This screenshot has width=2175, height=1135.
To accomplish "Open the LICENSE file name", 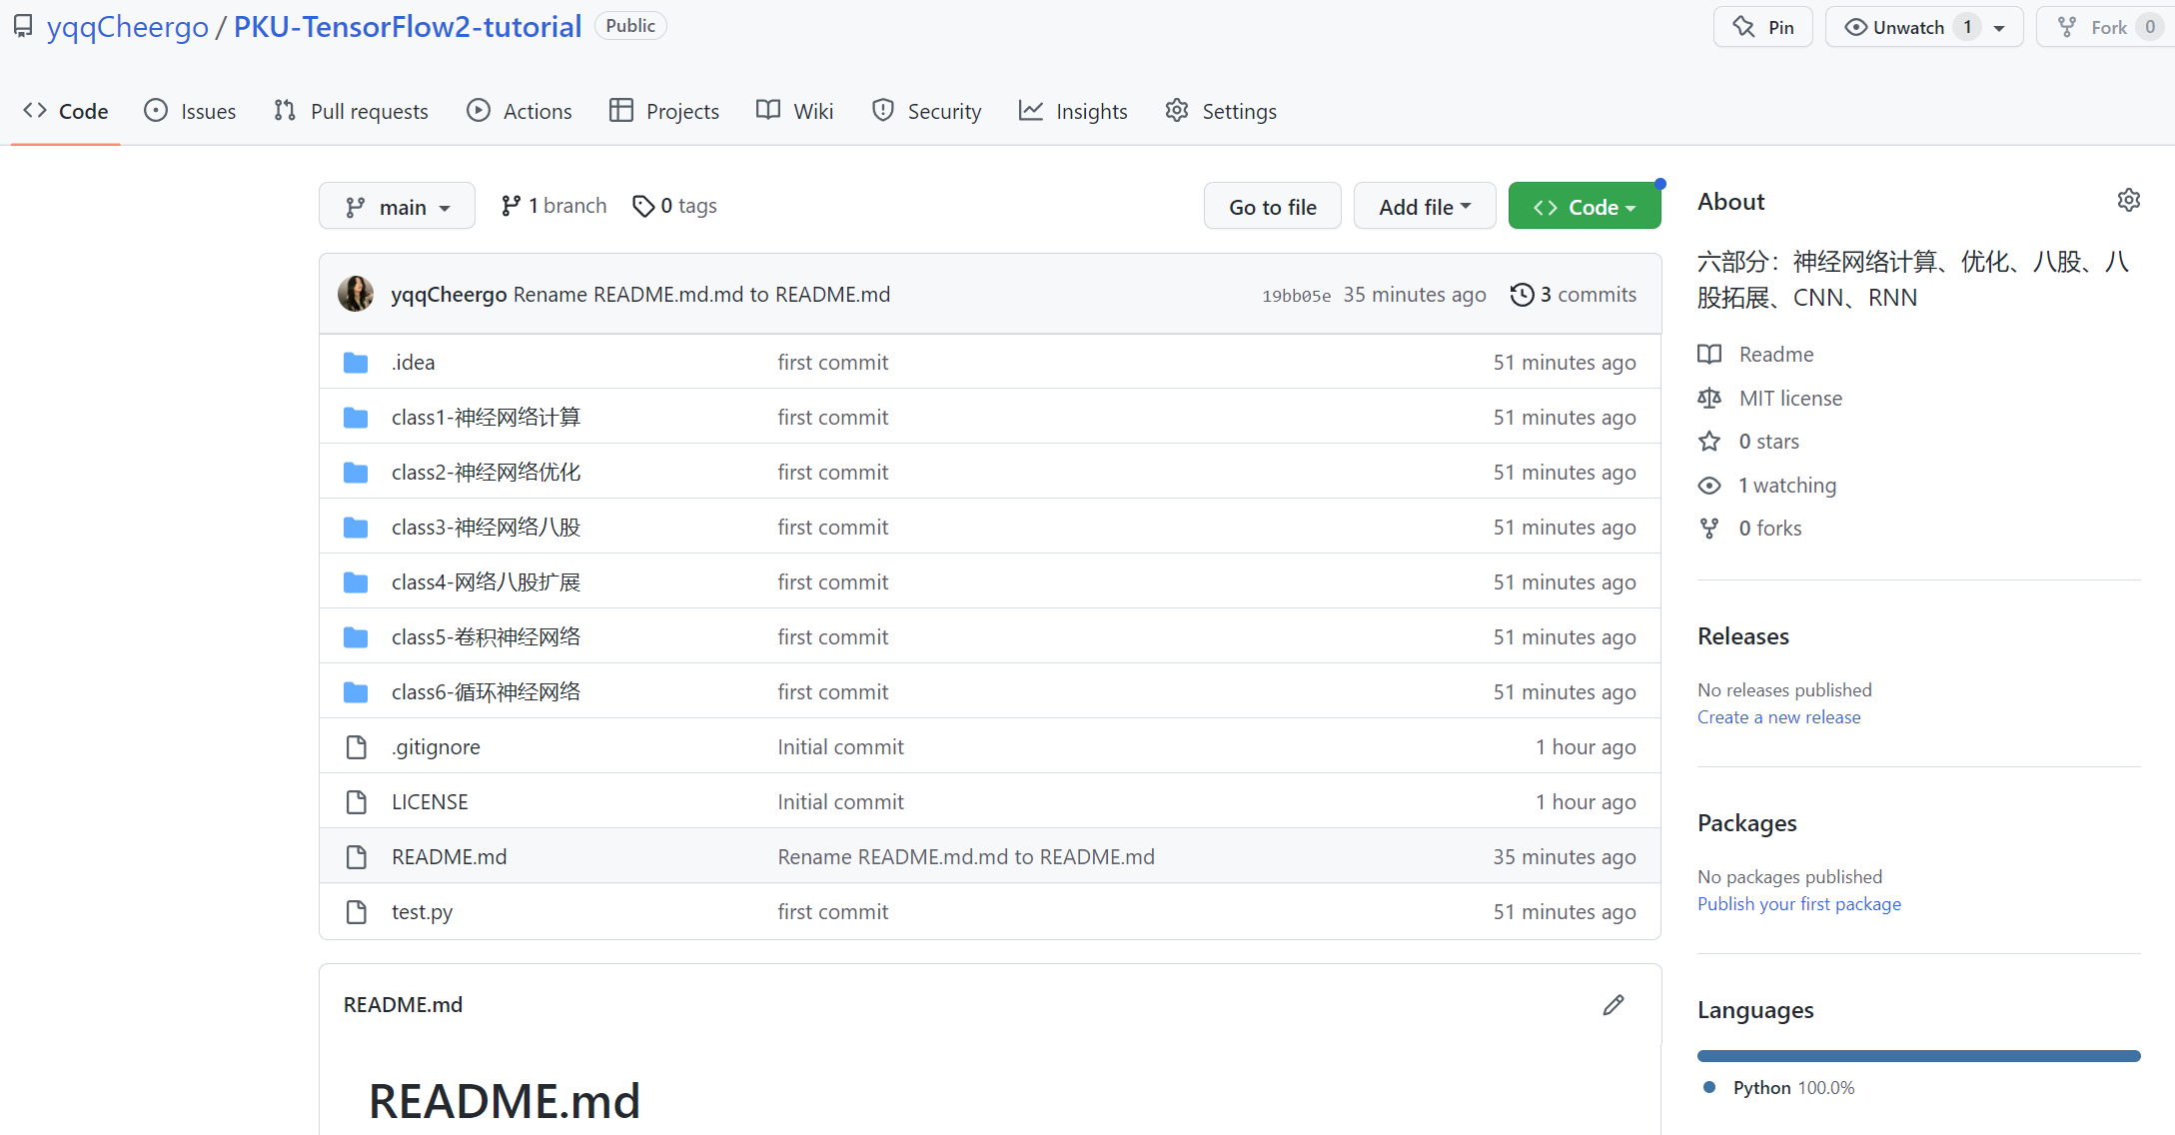I will pyautogui.click(x=430, y=802).
